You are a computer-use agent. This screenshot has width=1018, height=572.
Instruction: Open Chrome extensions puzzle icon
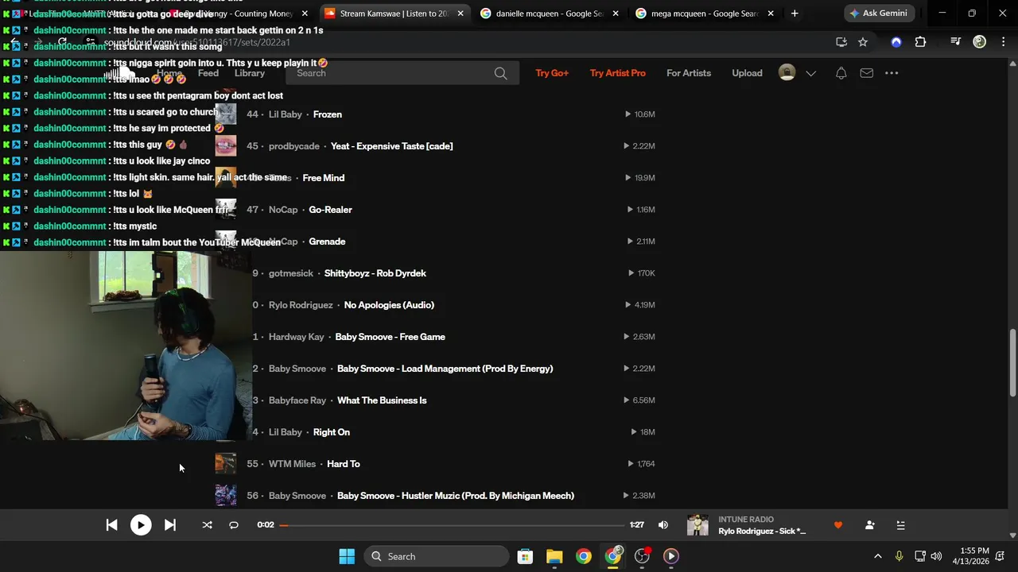921,42
